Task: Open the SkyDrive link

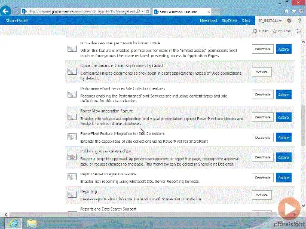Action: click(x=229, y=20)
